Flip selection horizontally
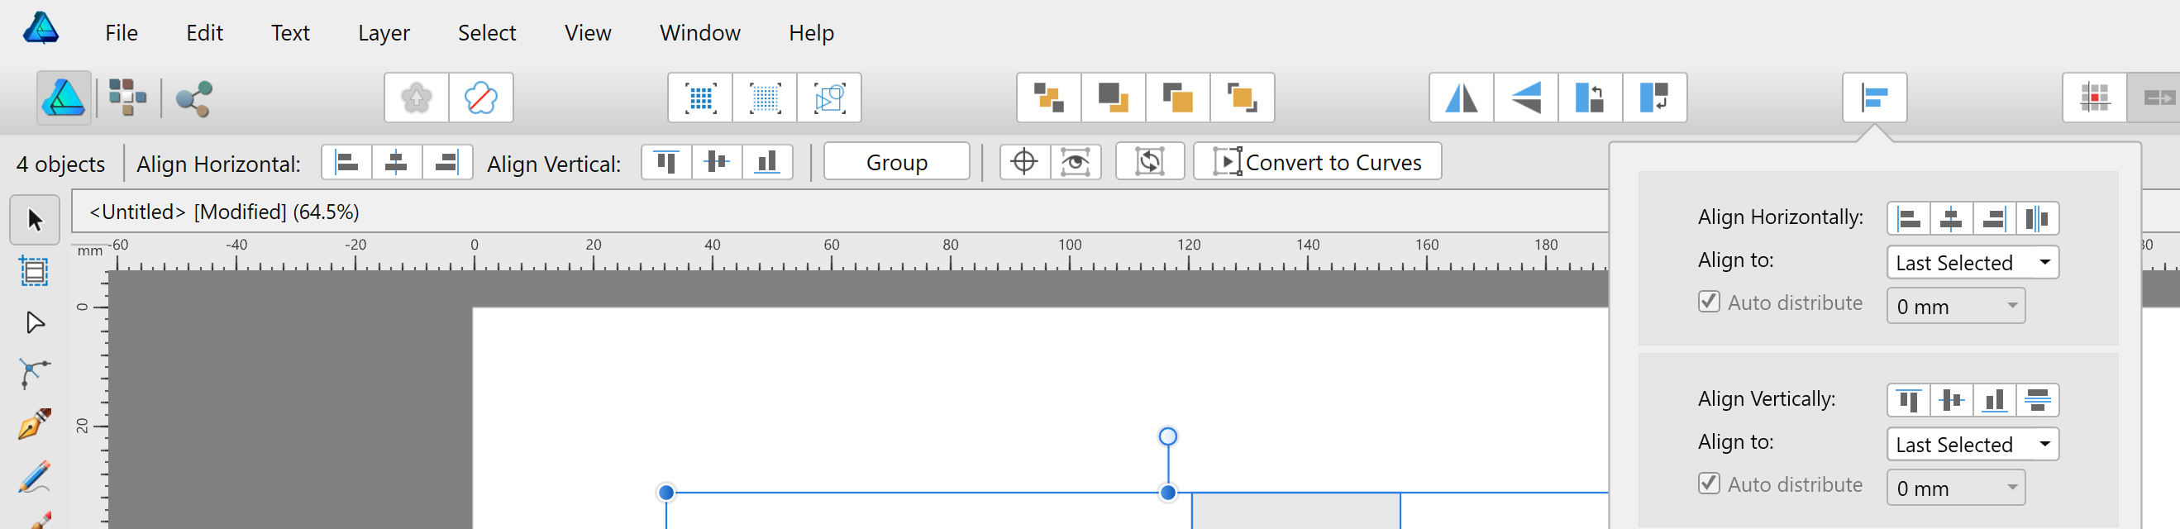 [1462, 98]
